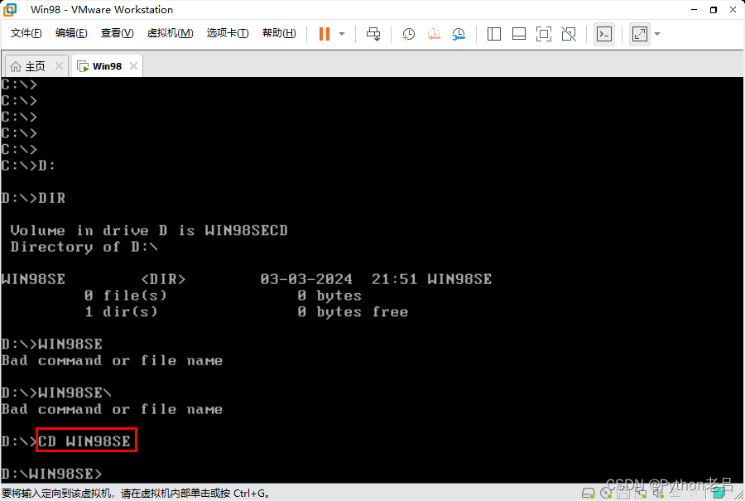This screenshot has height=501, width=745.
Task: Show or hide the thumbnail bar
Action: (x=519, y=34)
